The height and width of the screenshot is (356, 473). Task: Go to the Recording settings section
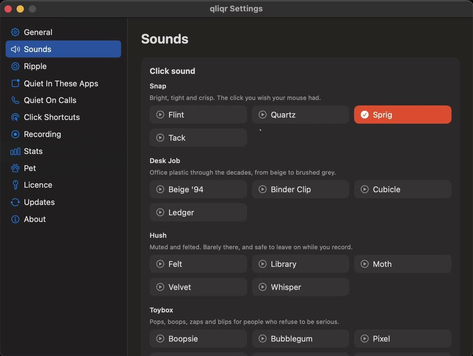coord(63,134)
